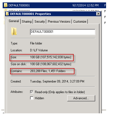Select the Customize tab
The height and width of the screenshot is (116, 113).
click(80, 22)
